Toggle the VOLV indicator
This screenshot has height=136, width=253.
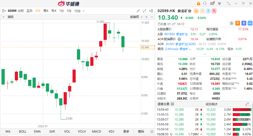pos(82,132)
